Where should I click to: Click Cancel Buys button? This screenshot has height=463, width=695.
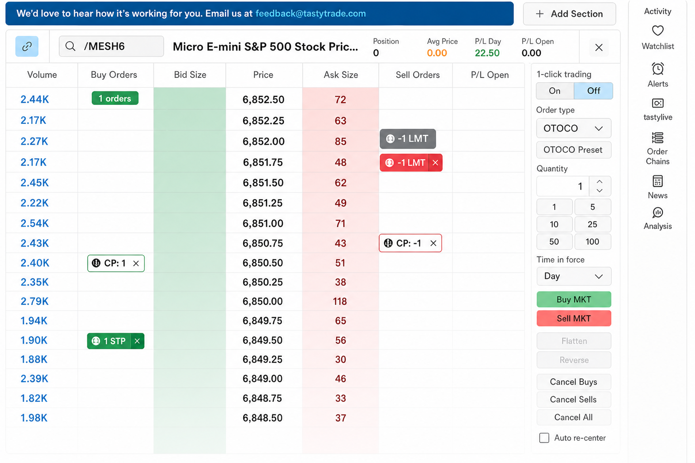point(574,382)
